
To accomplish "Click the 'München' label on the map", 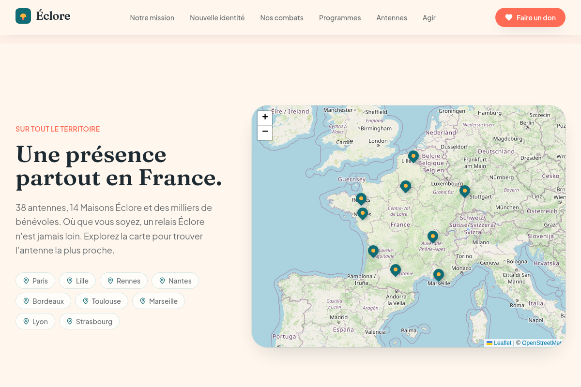I will click(x=507, y=207).
